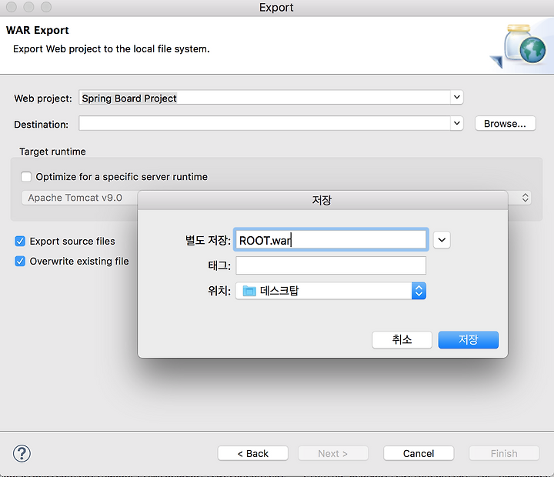554x477 pixels.
Task: Click the Destination: label
Action: (x=42, y=125)
